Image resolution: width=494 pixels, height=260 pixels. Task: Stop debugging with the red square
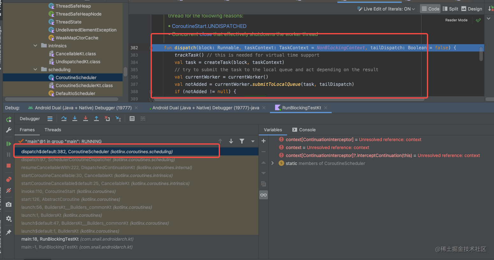click(9, 166)
